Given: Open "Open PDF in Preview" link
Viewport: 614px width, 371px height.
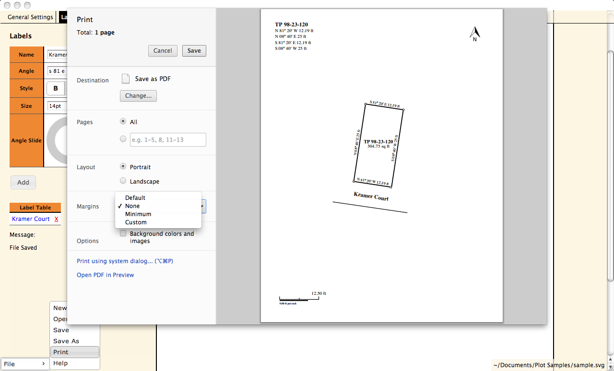Looking at the screenshot, I should click(x=105, y=275).
